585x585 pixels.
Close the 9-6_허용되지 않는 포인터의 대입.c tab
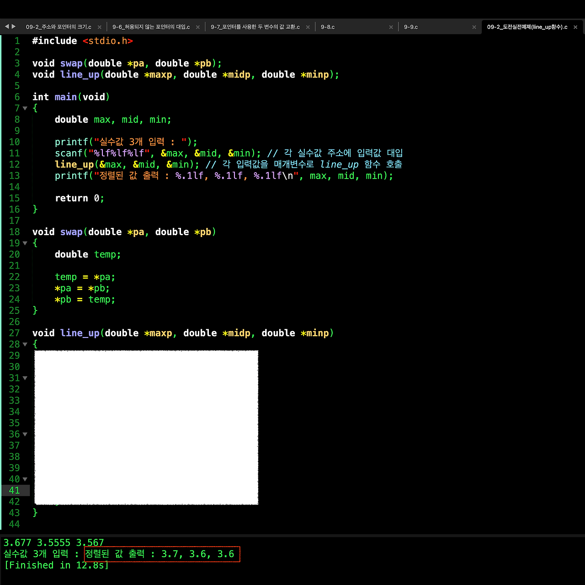click(x=197, y=26)
